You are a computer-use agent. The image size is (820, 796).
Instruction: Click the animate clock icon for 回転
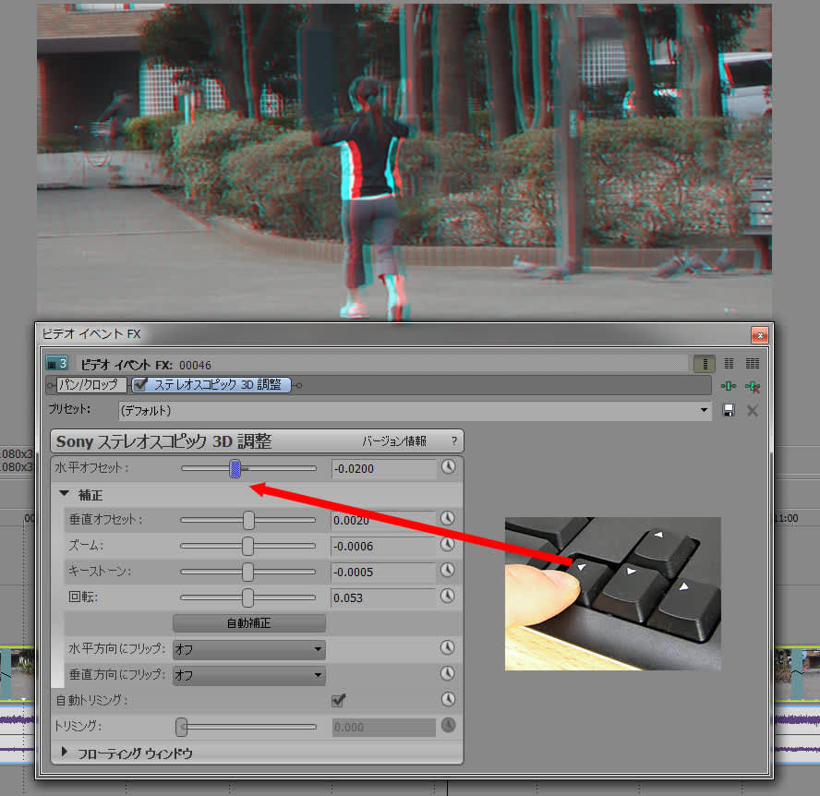448,597
